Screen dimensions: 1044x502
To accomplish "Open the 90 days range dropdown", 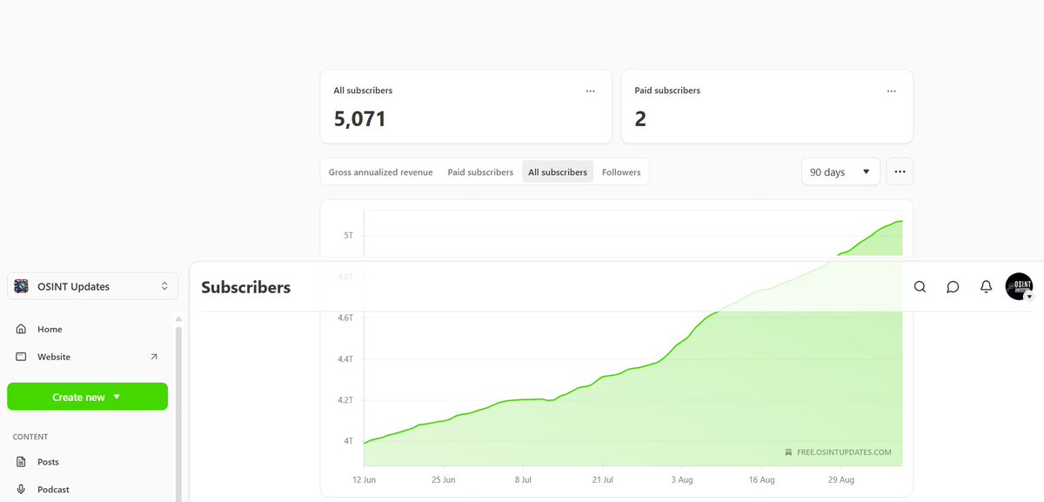I will pos(840,171).
